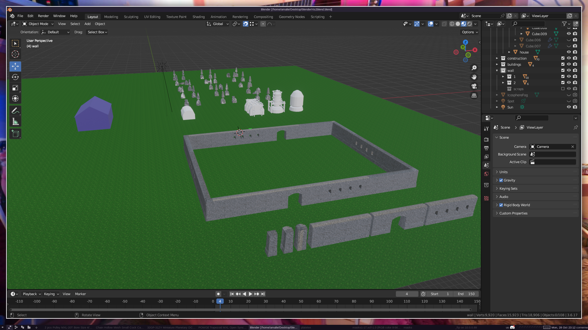Switch to rendered viewport shading
This screenshot has height=330, width=588.
point(469,24)
